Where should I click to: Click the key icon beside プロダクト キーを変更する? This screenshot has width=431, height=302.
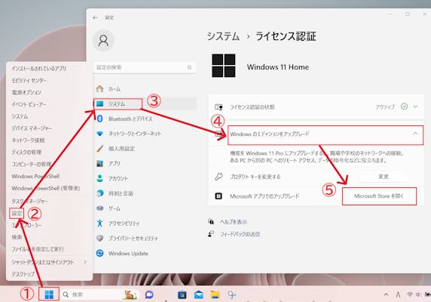[x=219, y=177]
